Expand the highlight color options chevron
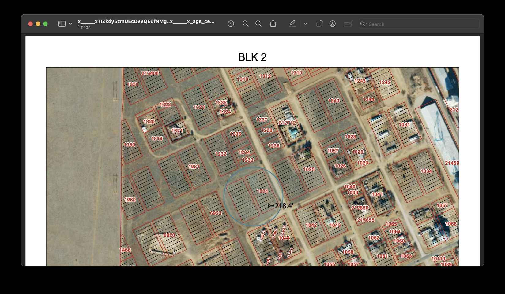The image size is (505, 294). [x=305, y=24]
